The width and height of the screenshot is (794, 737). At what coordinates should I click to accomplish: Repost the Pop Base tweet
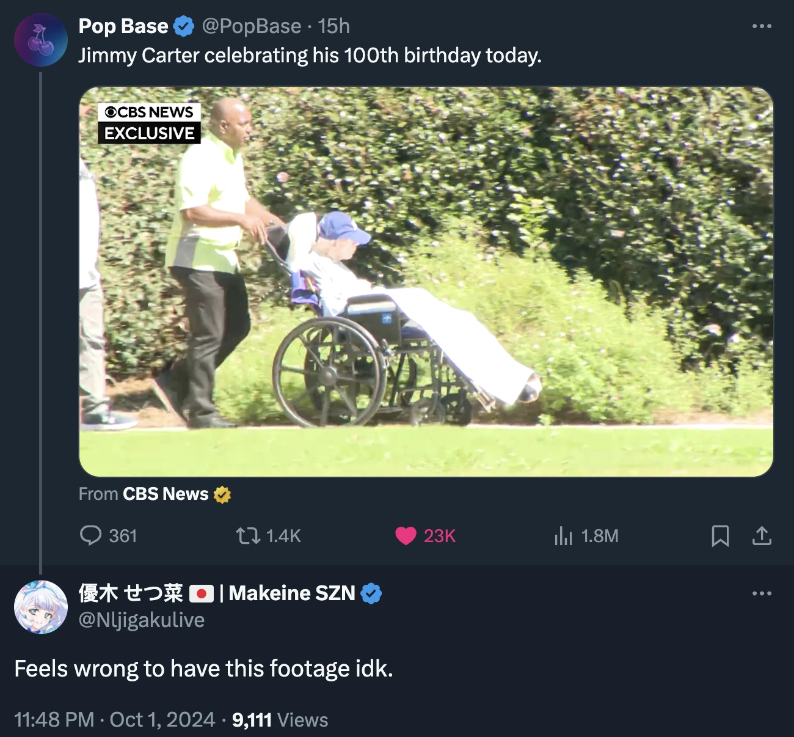click(248, 536)
